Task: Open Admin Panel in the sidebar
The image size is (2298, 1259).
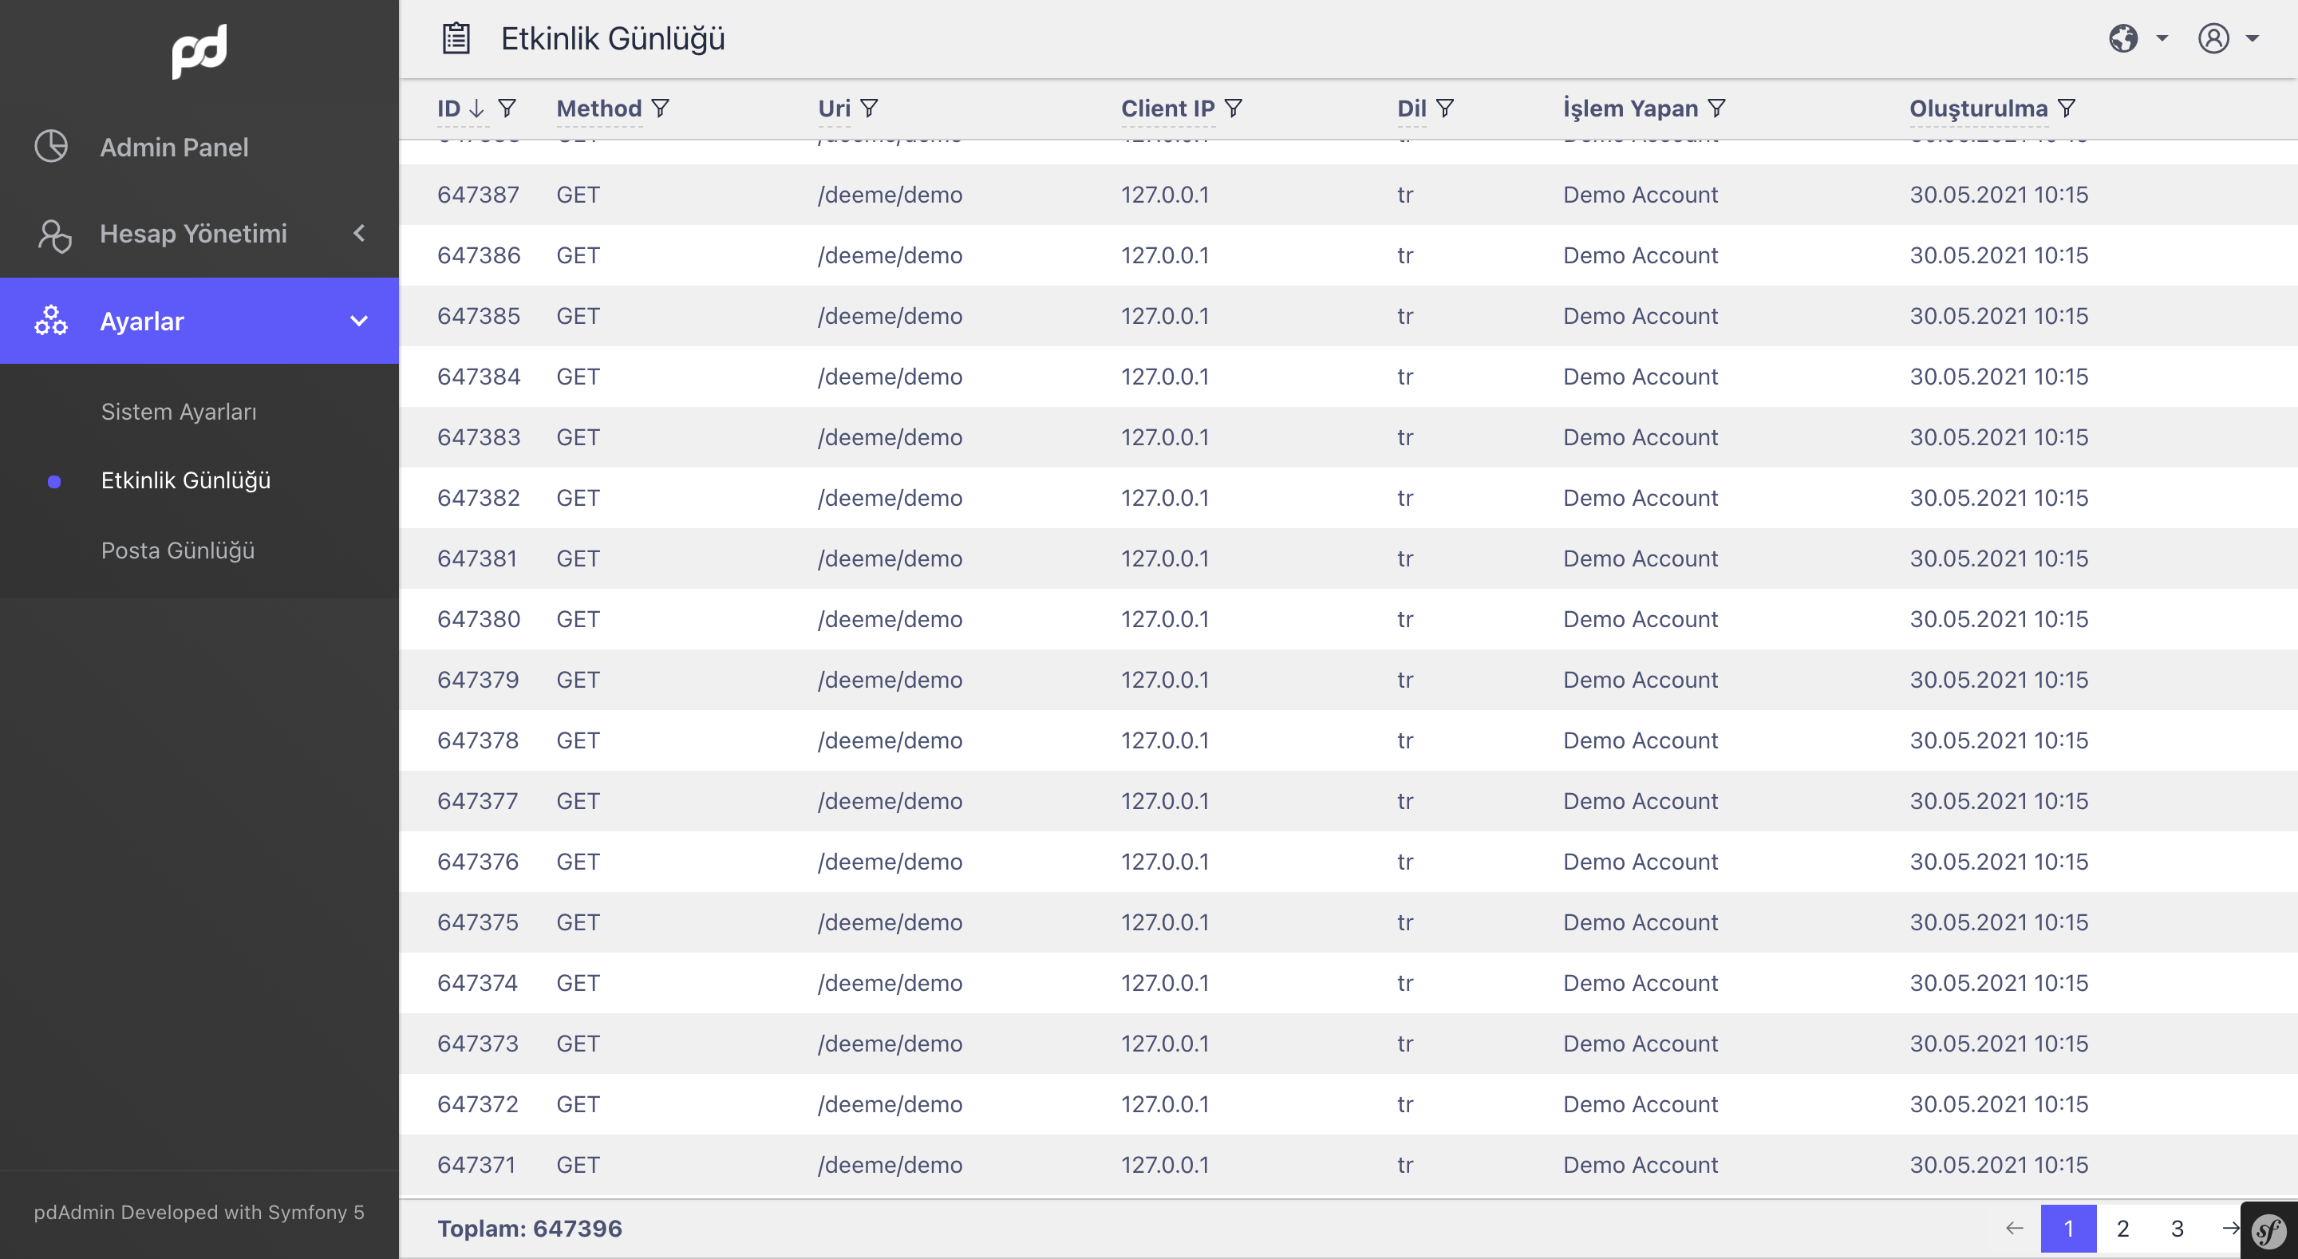Action: point(199,148)
